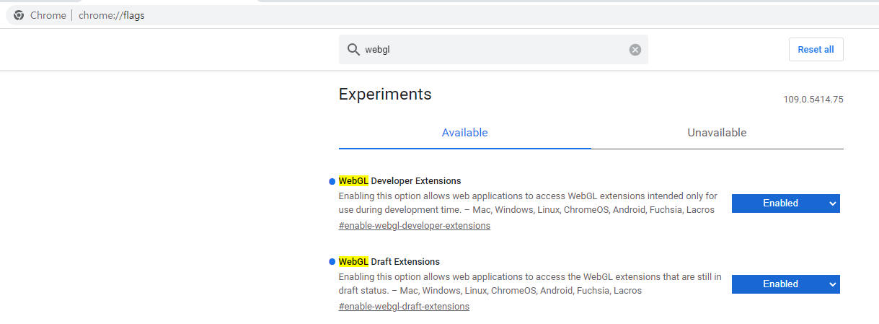Viewport: 879px width, 324px height.
Task: Click the Developer Extensions description text
Action: pos(528,203)
